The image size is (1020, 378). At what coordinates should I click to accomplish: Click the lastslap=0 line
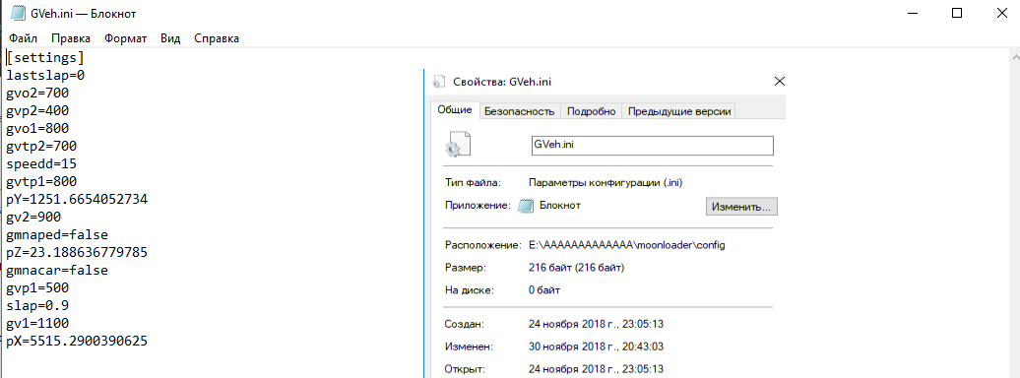tap(45, 76)
